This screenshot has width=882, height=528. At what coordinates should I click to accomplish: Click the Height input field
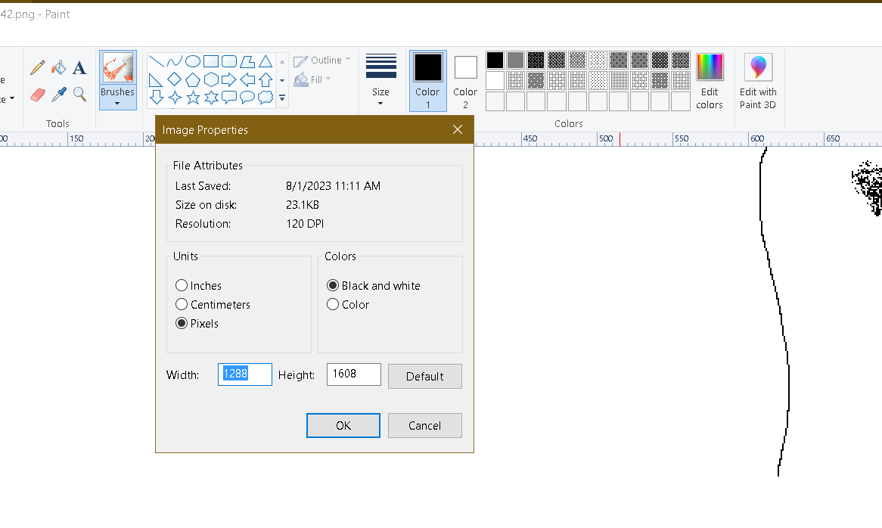(x=354, y=374)
